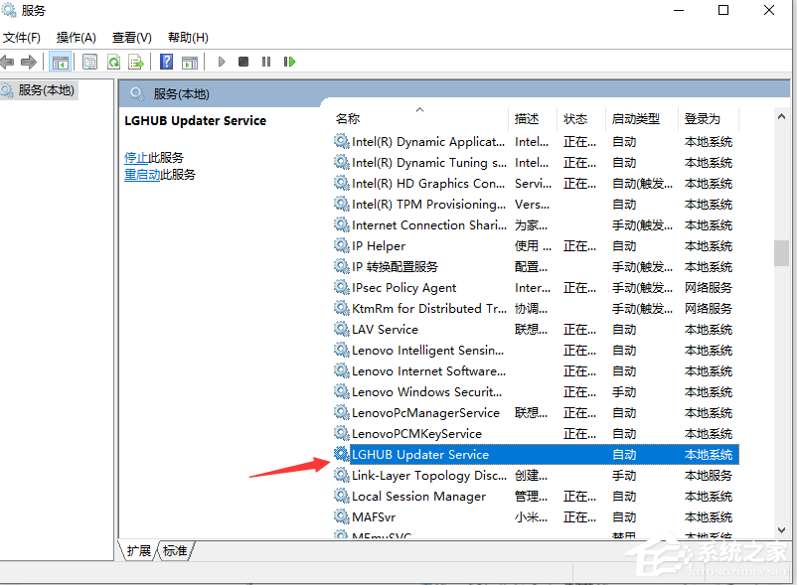
Task: Select Lenovo Intelligent Sensin... service
Action: coord(428,350)
